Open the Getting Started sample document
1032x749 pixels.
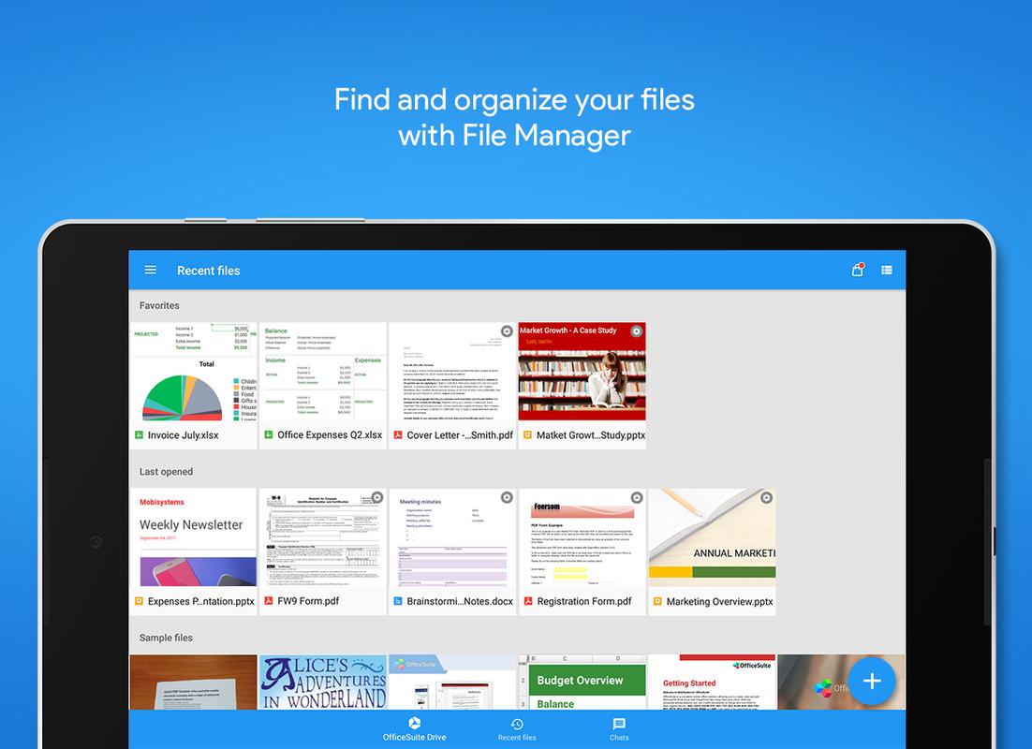point(712,682)
